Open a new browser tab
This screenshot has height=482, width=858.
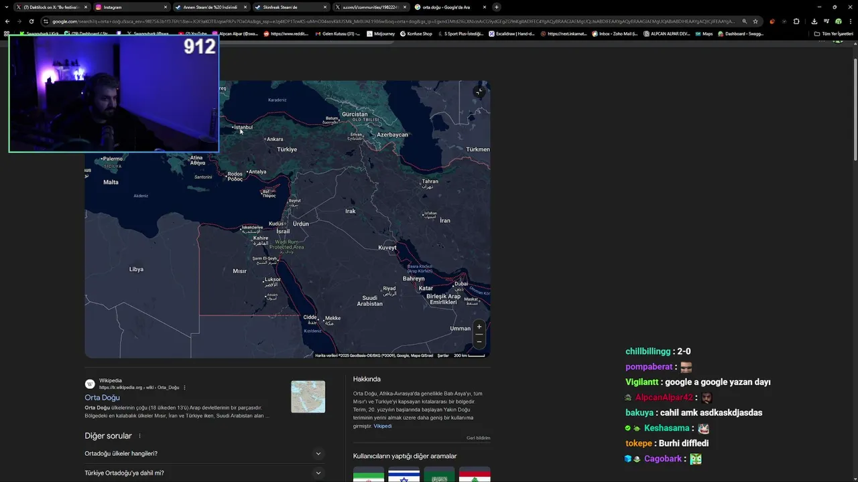496,7
